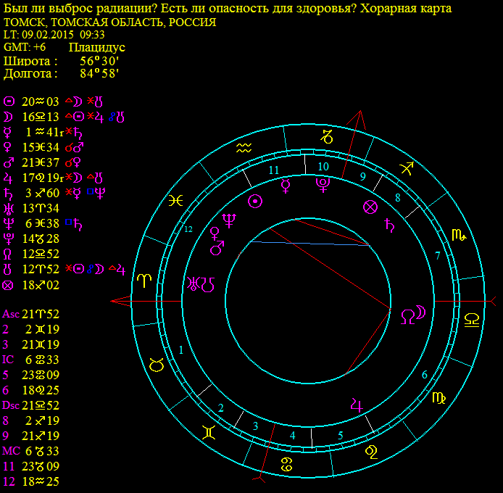Click house number 11 in the wheel
Viewport: 503px width, 493px height.
[274, 170]
